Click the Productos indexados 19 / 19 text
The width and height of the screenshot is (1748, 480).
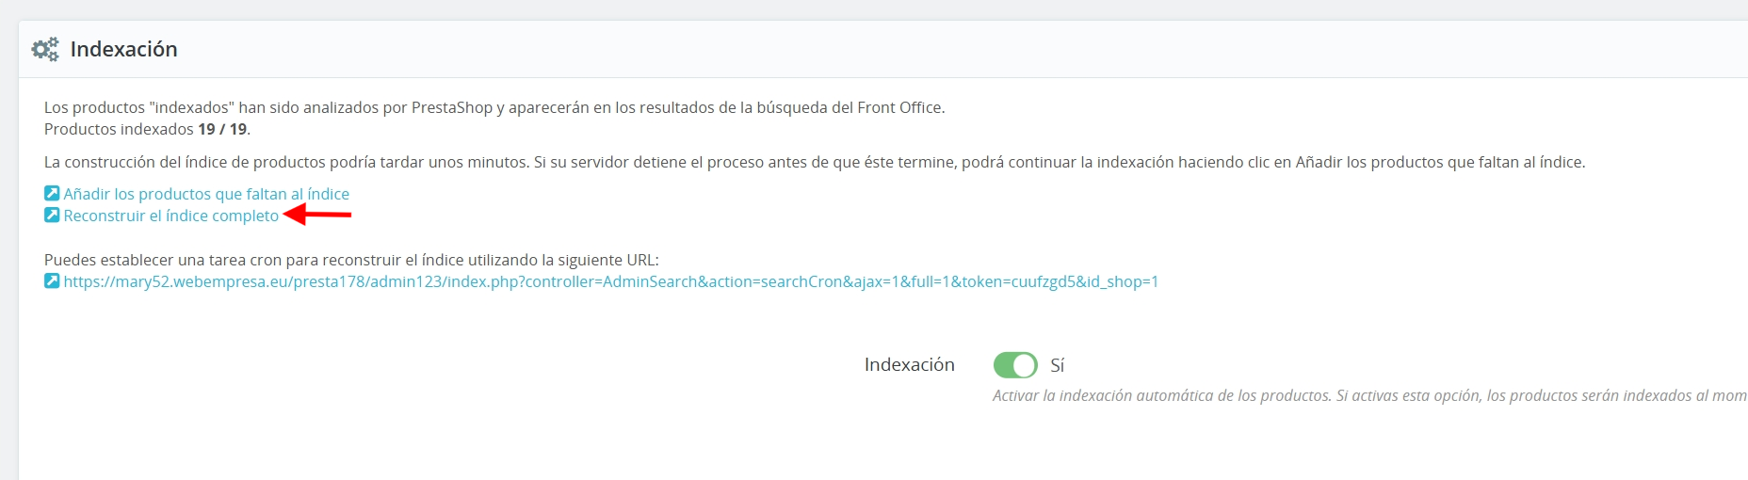148,129
